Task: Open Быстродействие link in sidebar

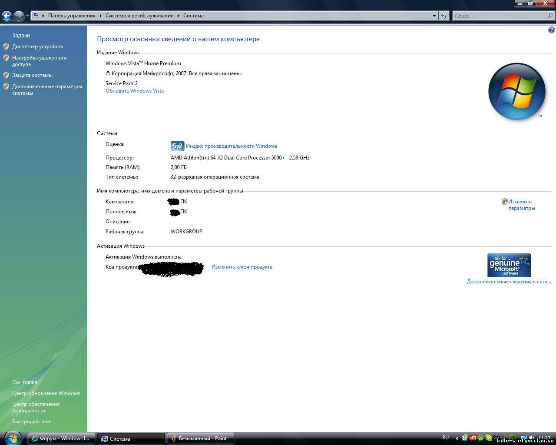Action: [32, 422]
